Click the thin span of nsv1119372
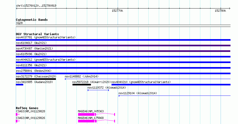Image resolution: width=238 pixels, height=124 pixels. click(x=98, y=90)
